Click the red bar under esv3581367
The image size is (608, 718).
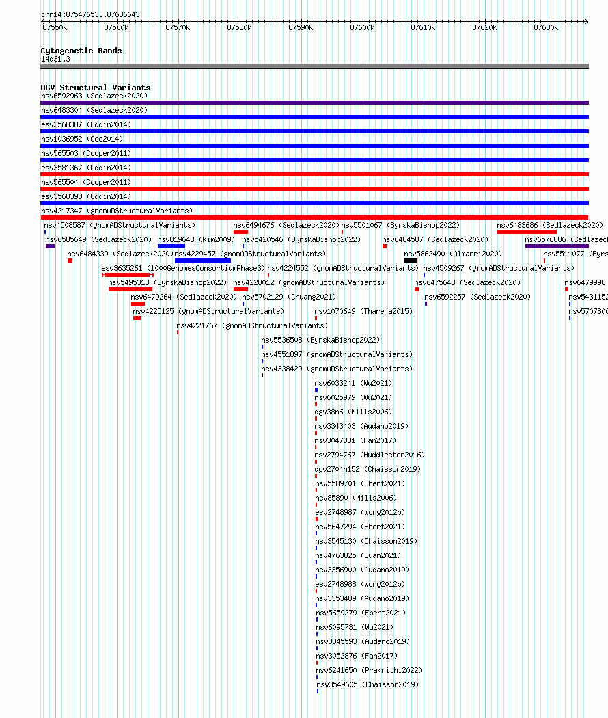click(314, 174)
